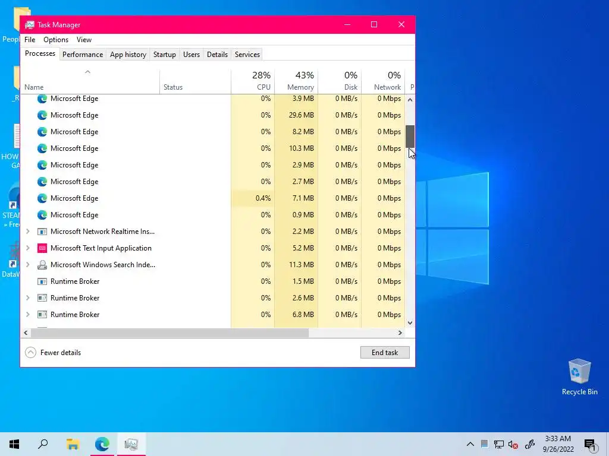This screenshot has height=456, width=609.
Task: Open File Explorer from the taskbar
Action: (x=73, y=444)
